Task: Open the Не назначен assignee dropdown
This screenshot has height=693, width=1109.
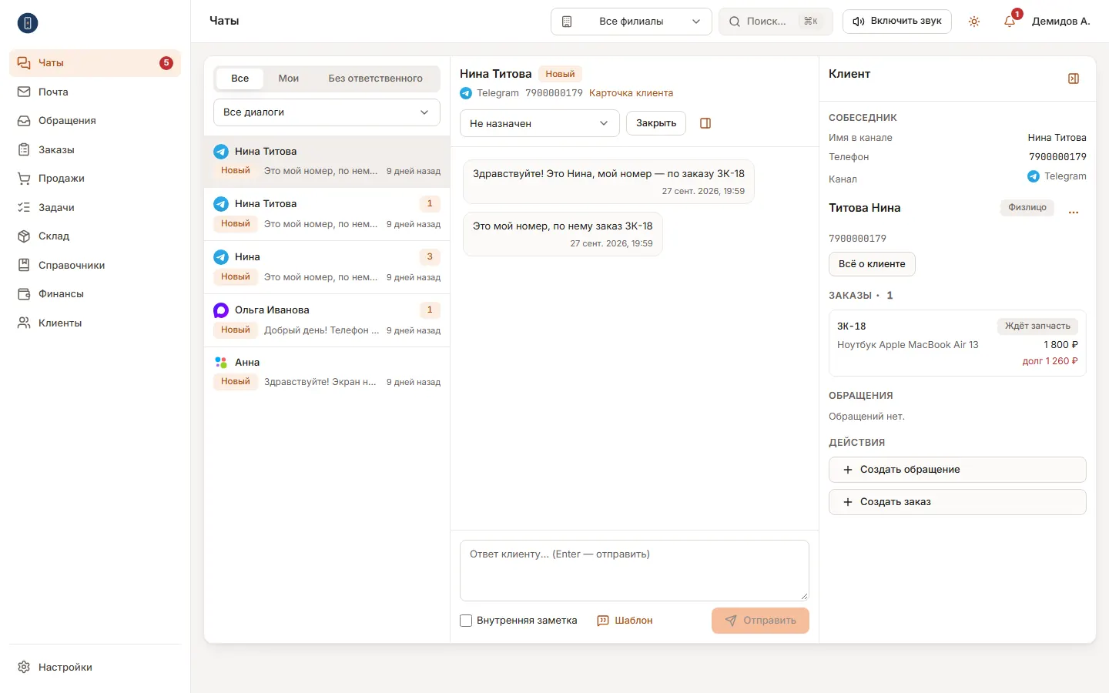Action: click(x=539, y=123)
